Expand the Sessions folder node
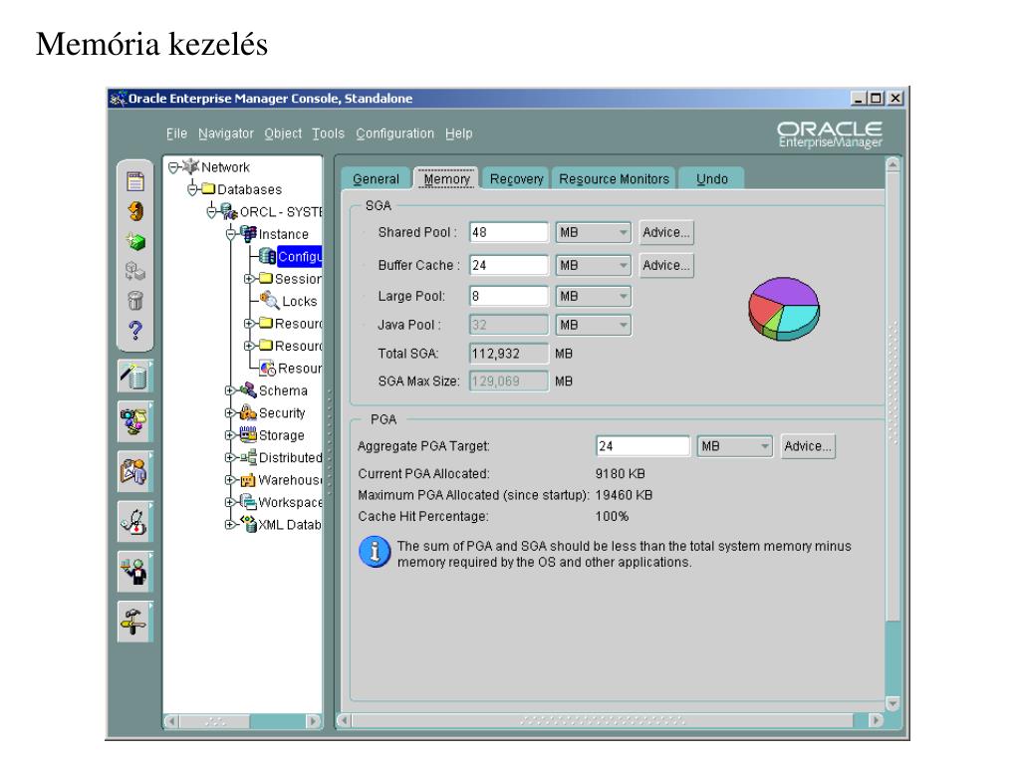1020x765 pixels. (248, 279)
